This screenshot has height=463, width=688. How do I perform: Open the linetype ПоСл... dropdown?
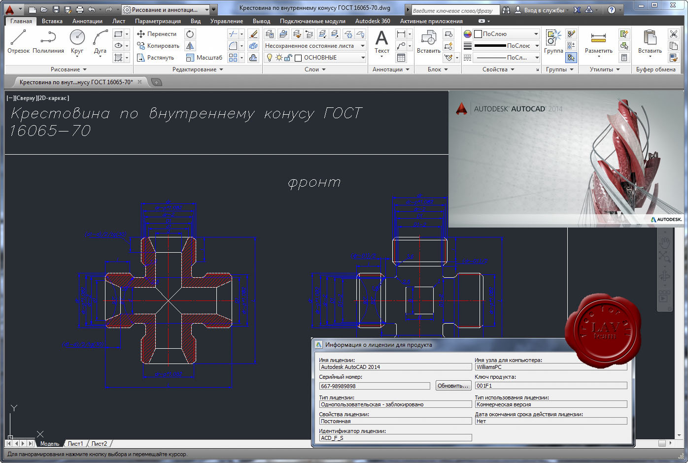click(507, 58)
